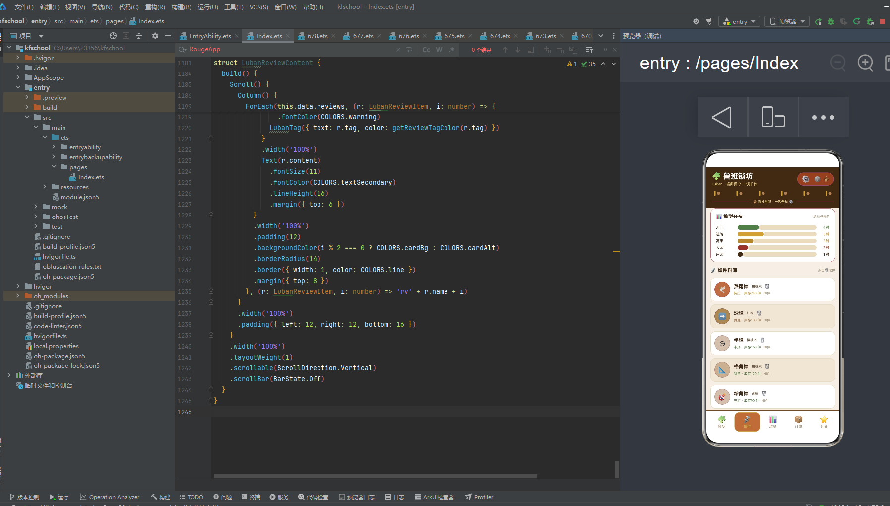The width and height of the screenshot is (890, 506).
Task: Hide the project panel with minimize icon
Action: coord(168,36)
